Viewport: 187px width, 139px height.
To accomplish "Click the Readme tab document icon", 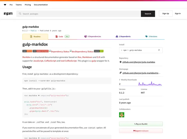I will coord(31,37).
